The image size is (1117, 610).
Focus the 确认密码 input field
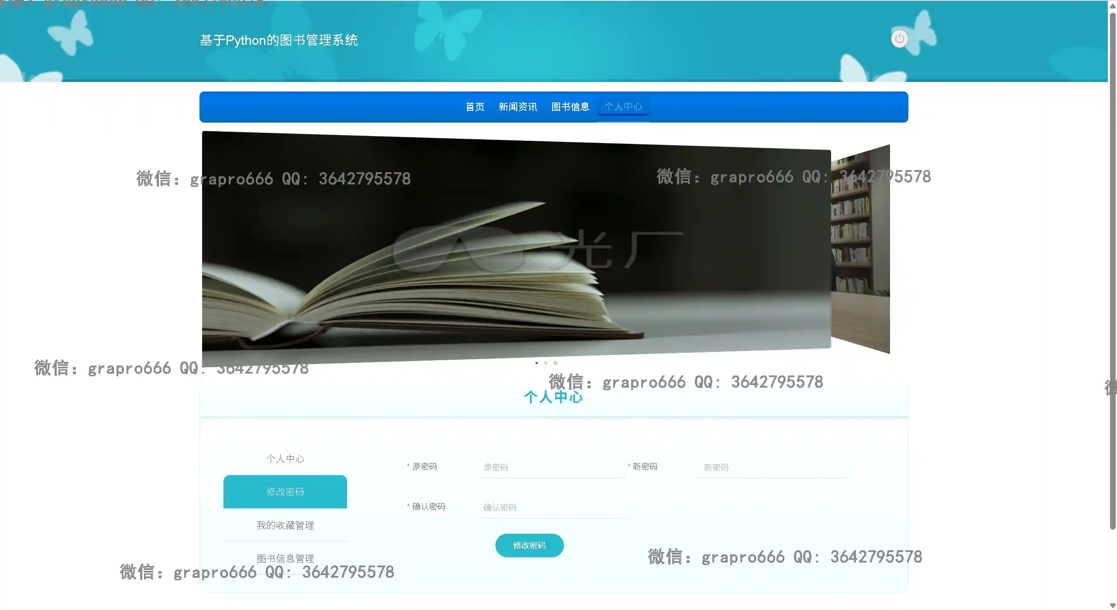pyautogui.click(x=552, y=508)
